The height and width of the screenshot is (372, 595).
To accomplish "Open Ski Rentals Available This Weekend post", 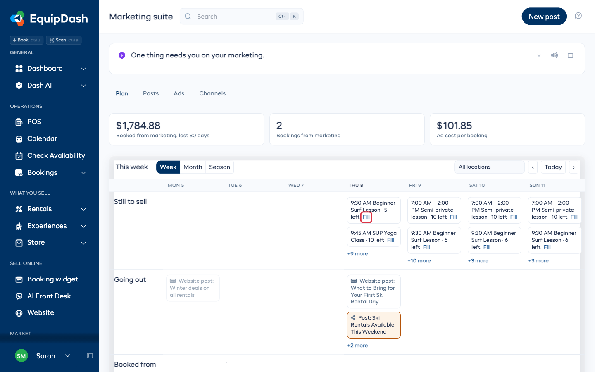I will click(374, 325).
